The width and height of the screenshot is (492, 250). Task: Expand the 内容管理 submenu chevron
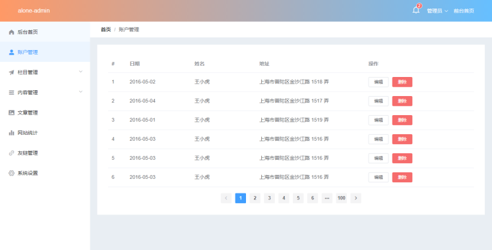(x=80, y=91)
